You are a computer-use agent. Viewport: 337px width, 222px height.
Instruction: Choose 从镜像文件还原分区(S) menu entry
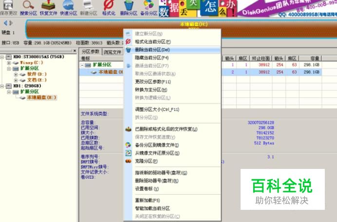(172, 153)
